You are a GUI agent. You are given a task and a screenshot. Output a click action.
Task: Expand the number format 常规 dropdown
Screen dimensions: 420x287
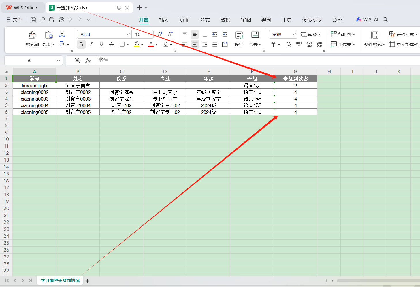294,34
